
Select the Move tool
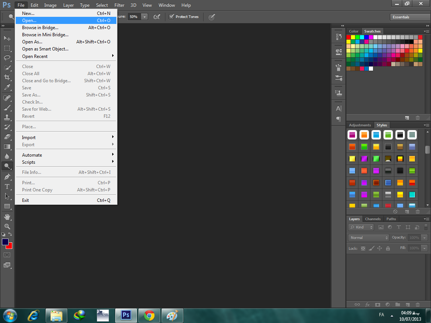pyautogui.click(x=7, y=38)
